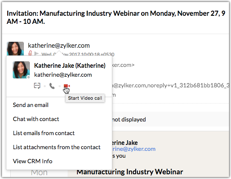Toggle the gray flag icon

point(37,54)
